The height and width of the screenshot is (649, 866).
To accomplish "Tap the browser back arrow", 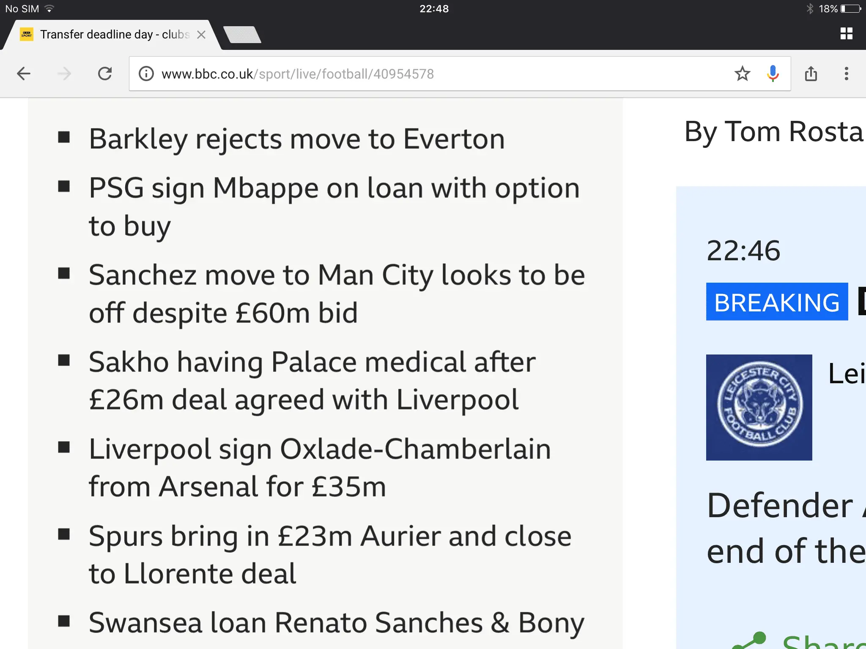I will click(24, 74).
